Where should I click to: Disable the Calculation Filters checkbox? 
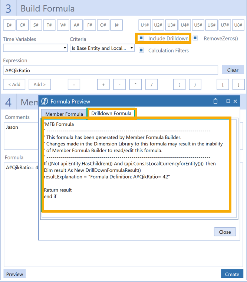click(141, 50)
